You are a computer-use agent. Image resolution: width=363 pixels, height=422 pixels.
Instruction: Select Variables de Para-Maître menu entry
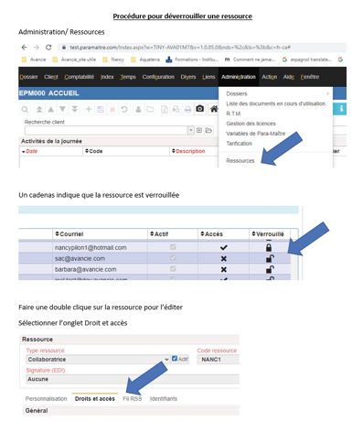[256, 134]
